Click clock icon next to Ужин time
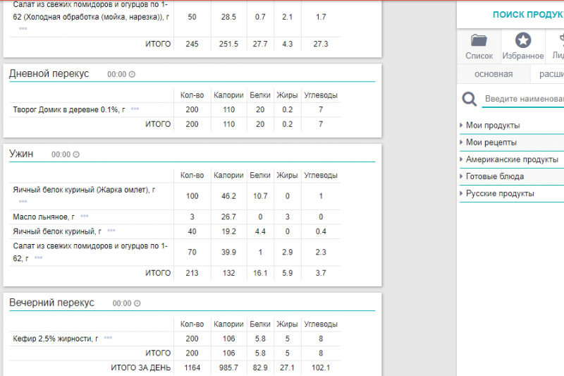This screenshot has width=564, height=376. [x=77, y=154]
